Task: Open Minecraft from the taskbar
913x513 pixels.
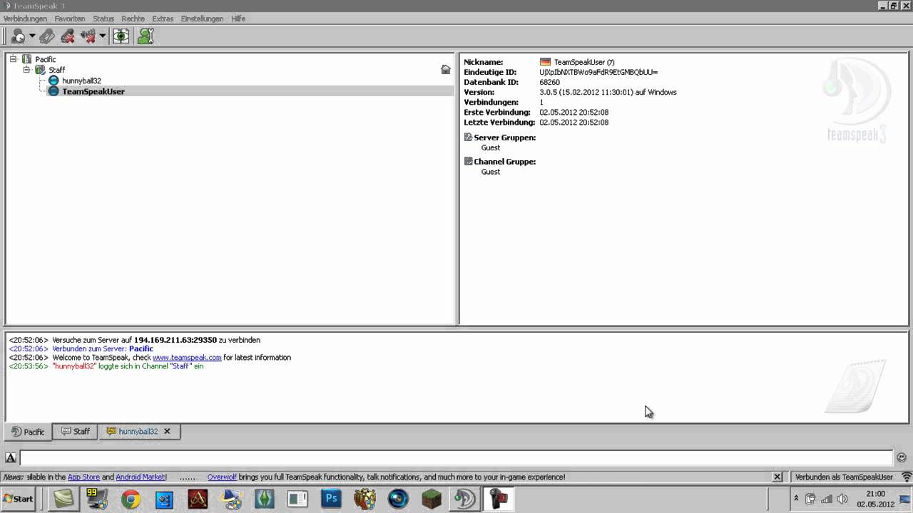Action: [x=432, y=499]
